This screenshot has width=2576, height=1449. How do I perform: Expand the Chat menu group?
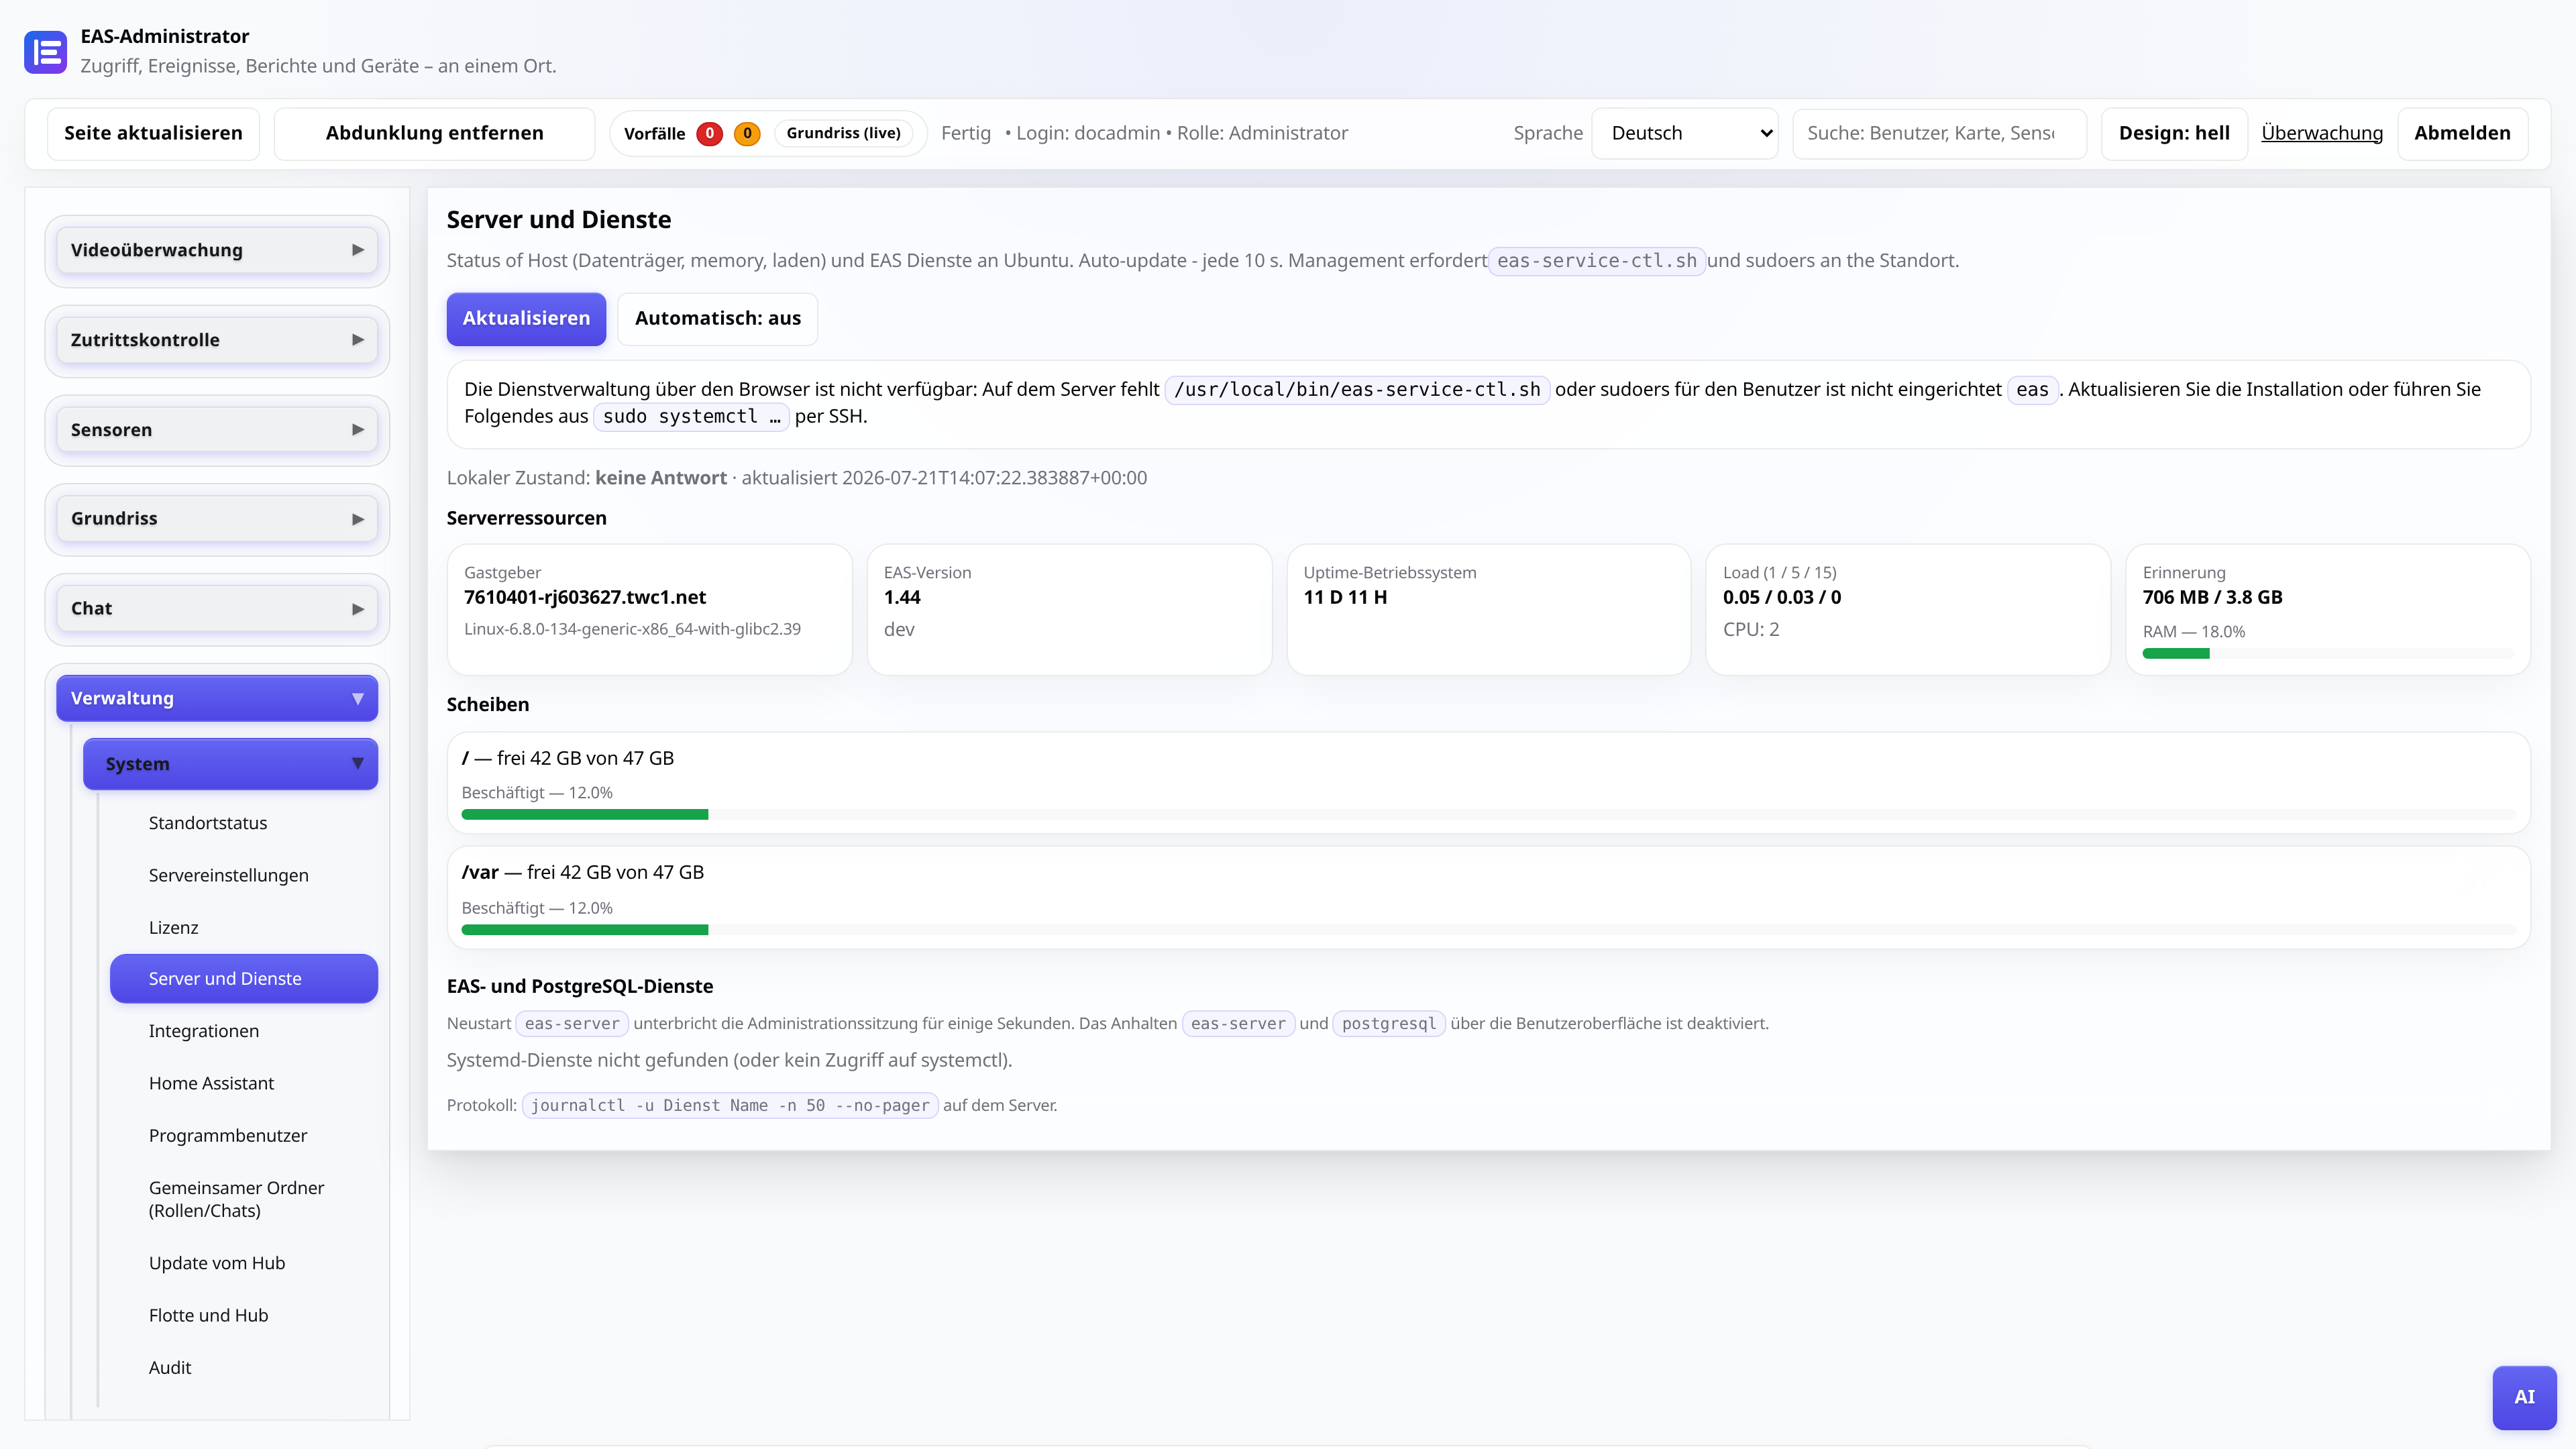(217, 608)
